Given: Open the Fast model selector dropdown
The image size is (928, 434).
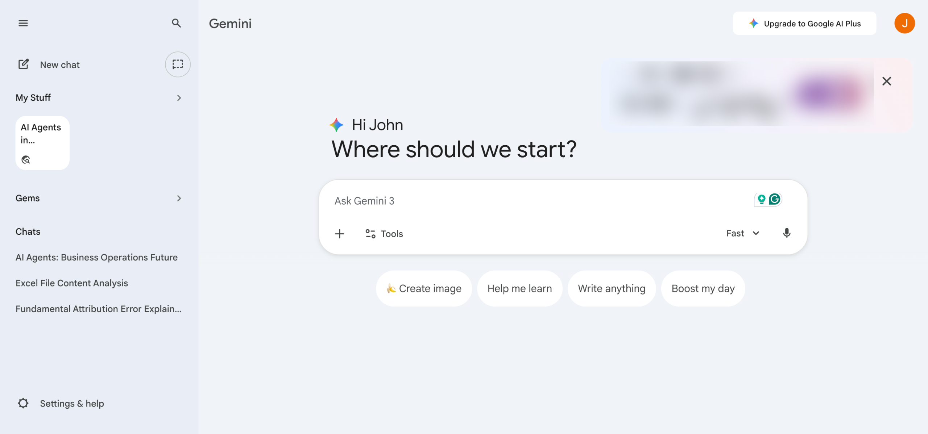Looking at the screenshot, I should (742, 233).
